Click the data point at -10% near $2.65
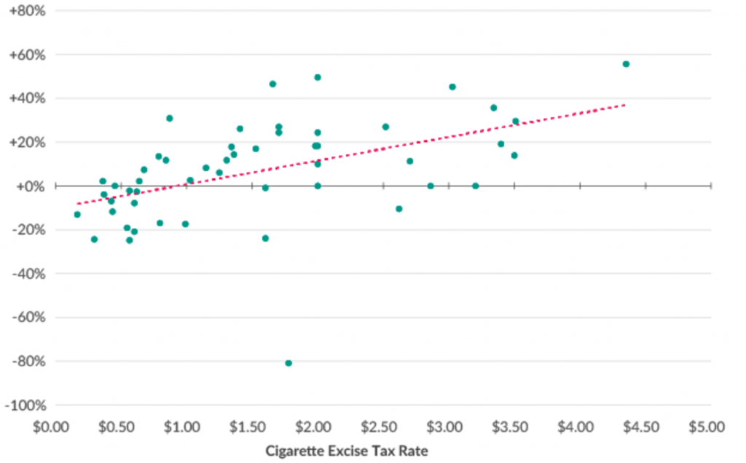The image size is (746, 463). (399, 209)
